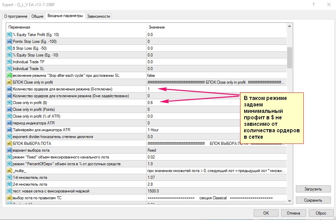Click the icon beside 'Close only in profit ($)'
This screenshot has width=336, height=220.
tap(9, 103)
